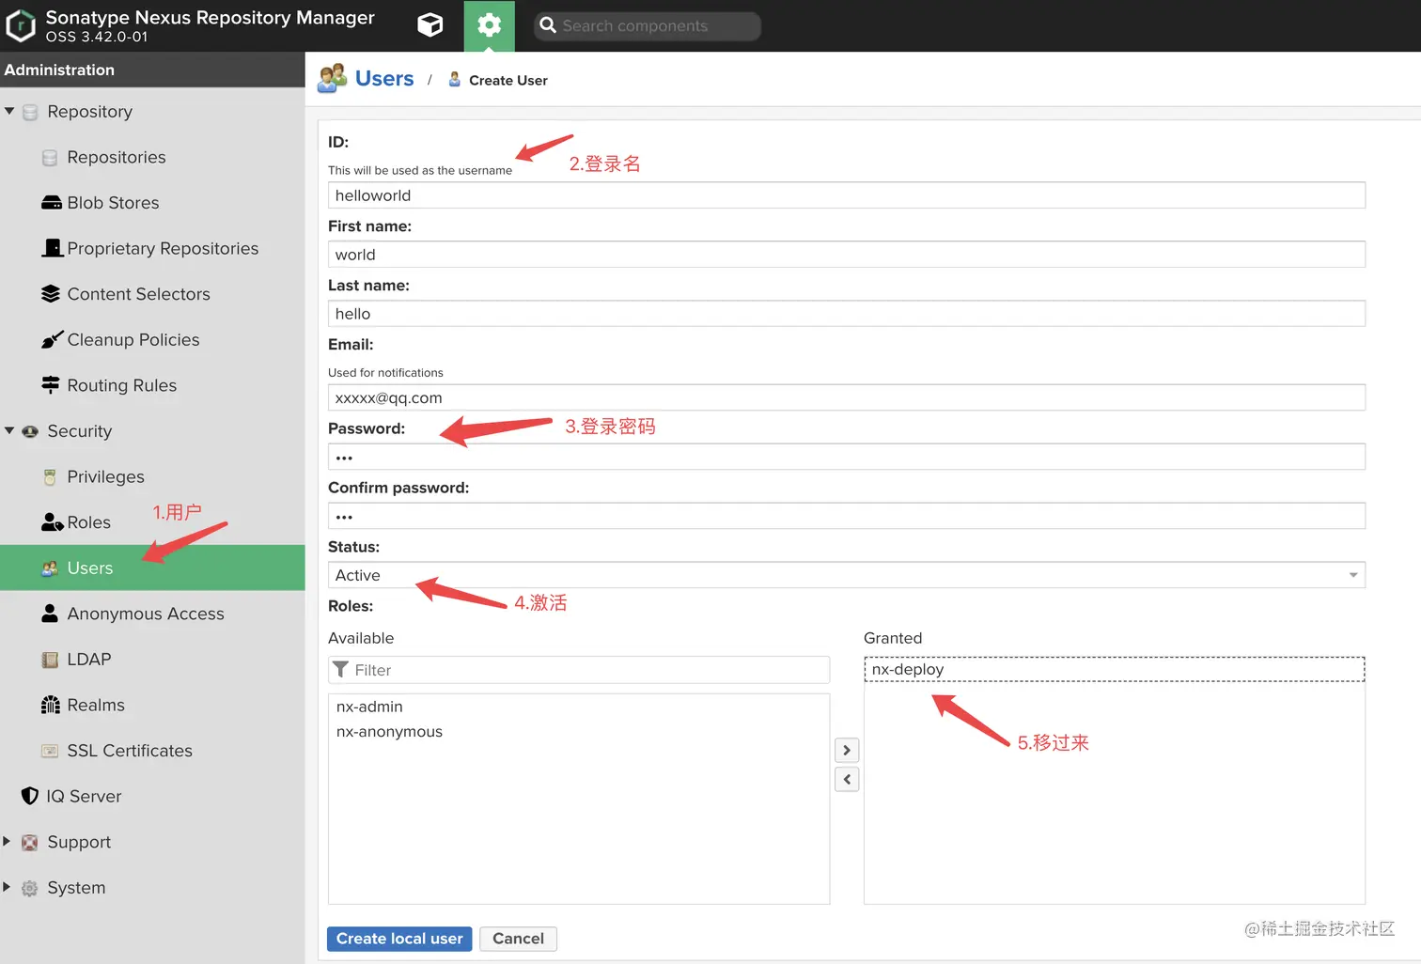1421x964 pixels.
Task: Click the Proprietary Repositories icon
Action: click(x=53, y=248)
